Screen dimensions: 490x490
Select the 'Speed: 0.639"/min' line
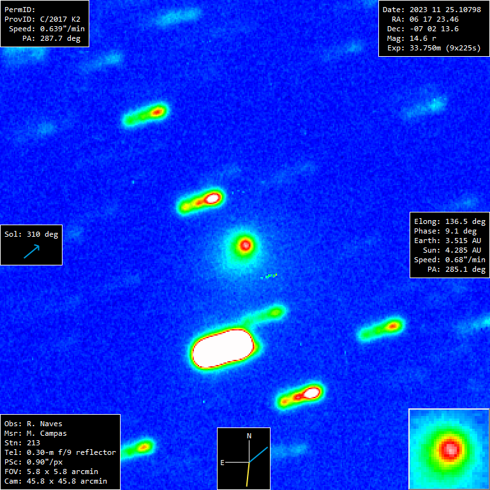[47, 29]
